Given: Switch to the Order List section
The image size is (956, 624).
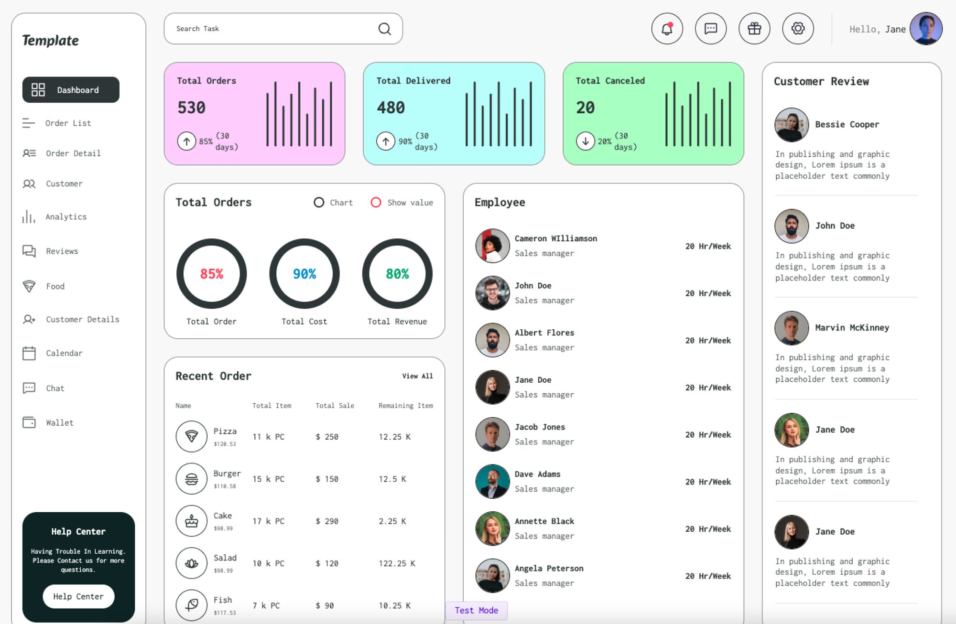Looking at the screenshot, I should tap(67, 123).
